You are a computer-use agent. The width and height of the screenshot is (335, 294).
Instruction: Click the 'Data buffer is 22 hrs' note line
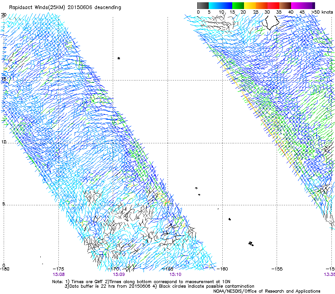[x=159, y=286]
